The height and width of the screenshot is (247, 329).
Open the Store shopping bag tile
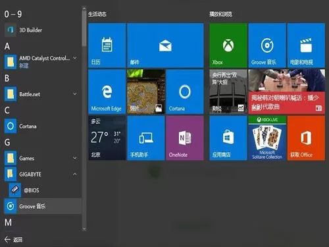[x=228, y=138]
